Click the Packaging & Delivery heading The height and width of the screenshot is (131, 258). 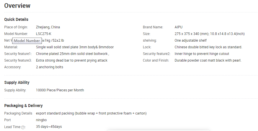point(23,106)
